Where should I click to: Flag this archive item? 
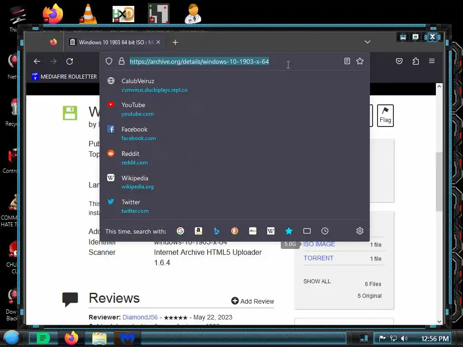(385, 115)
